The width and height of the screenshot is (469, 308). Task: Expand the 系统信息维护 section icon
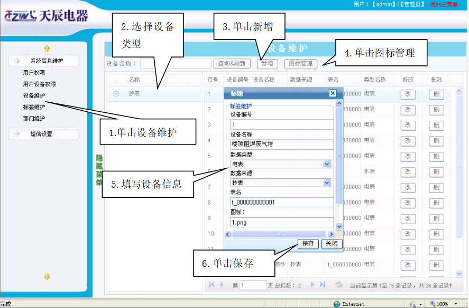(x=17, y=61)
